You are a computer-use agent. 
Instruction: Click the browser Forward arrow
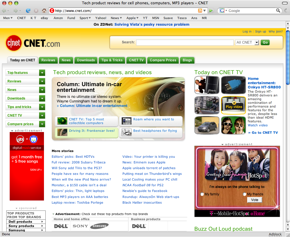click(x=15, y=11)
